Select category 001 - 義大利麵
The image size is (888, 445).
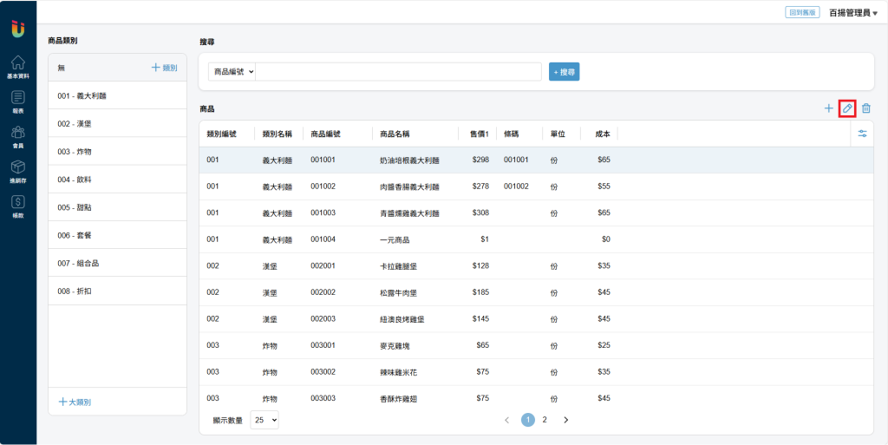[118, 95]
